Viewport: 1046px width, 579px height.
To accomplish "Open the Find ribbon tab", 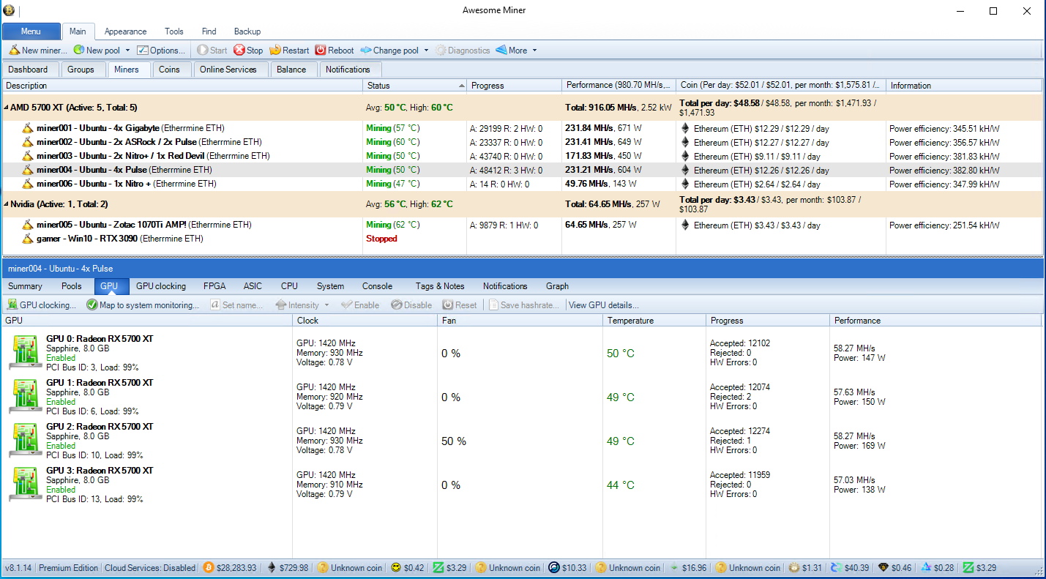I will 209,31.
